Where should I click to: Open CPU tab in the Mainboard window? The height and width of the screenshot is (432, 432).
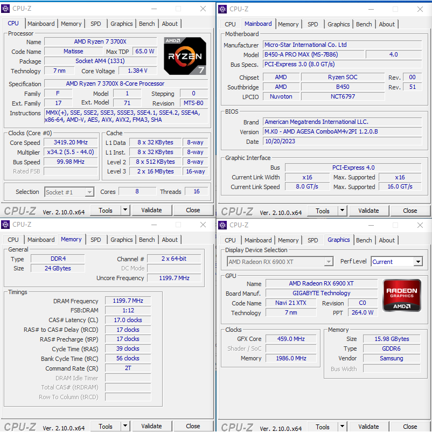pos(230,24)
